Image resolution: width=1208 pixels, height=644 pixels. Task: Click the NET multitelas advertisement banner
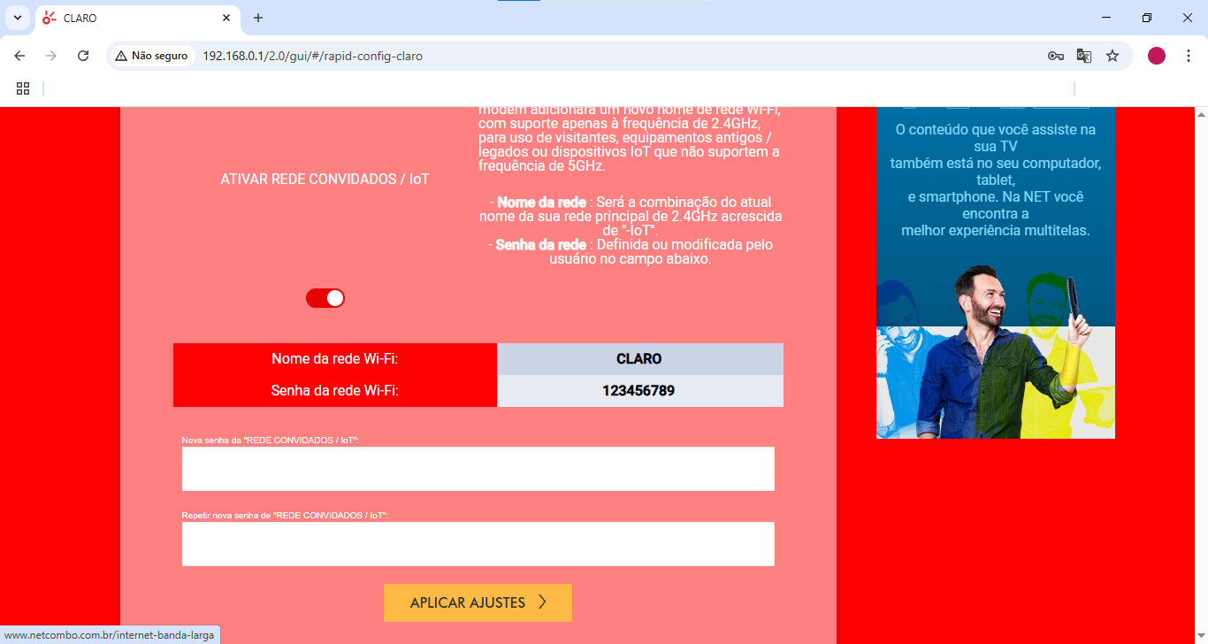click(x=996, y=272)
